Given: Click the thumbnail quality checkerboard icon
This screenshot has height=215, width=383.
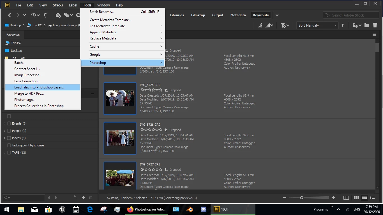Looking at the screenshot, I should pos(260,25).
